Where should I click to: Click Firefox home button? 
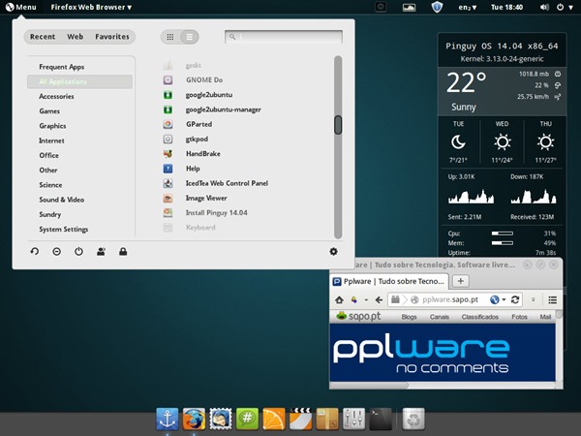[x=339, y=300]
